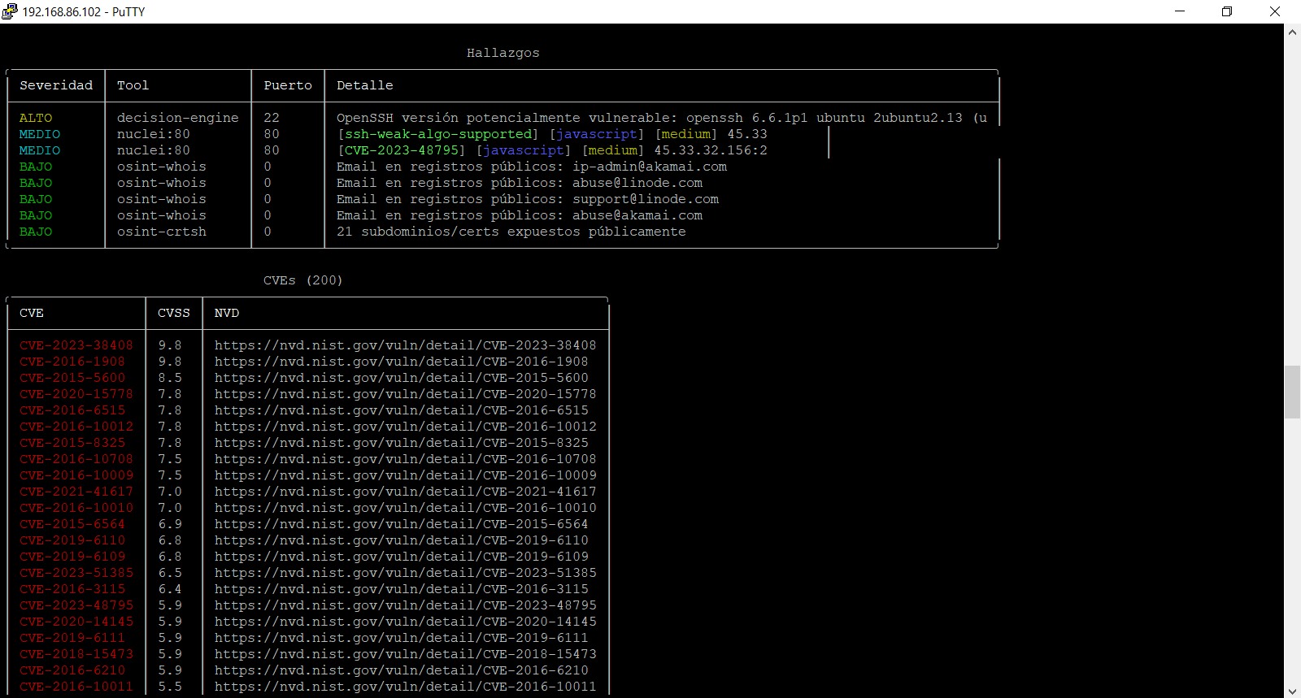Click the scrollbar up arrow
The width and height of the screenshot is (1301, 698).
coord(1292,33)
